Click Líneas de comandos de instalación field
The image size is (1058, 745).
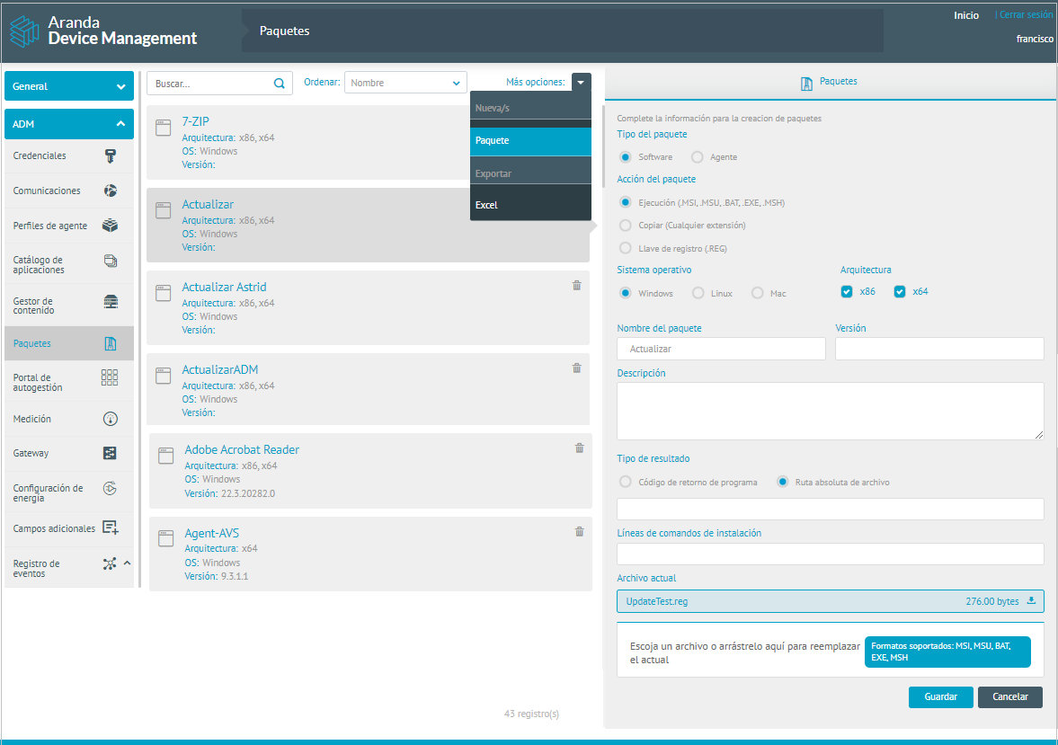pos(830,554)
